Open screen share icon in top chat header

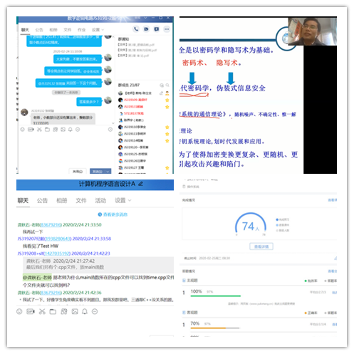156,29
